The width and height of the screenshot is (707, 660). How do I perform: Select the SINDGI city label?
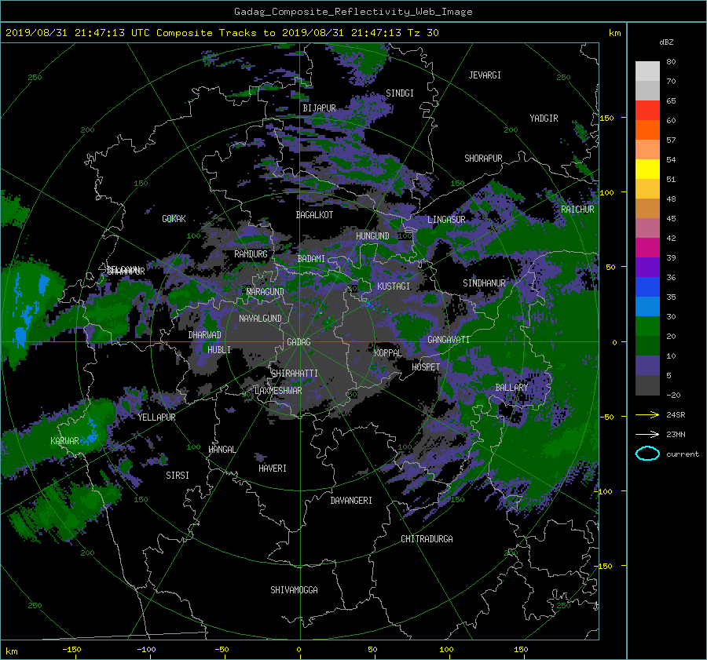tap(400, 93)
